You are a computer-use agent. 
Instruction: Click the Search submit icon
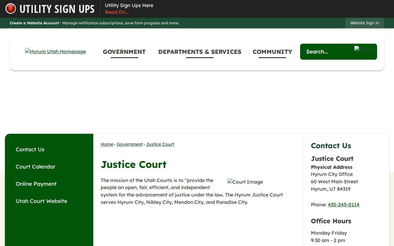point(365,49)
